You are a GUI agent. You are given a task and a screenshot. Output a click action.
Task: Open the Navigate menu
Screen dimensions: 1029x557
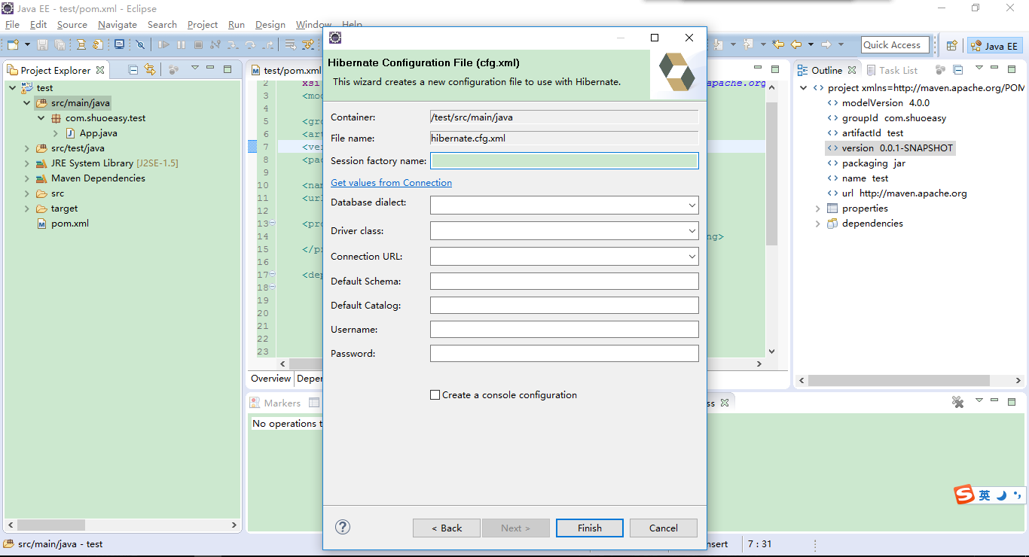coord(118,24)
